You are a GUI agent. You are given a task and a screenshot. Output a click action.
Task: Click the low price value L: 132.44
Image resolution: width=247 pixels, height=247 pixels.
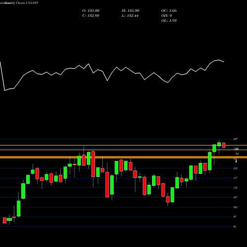[130, 15]
